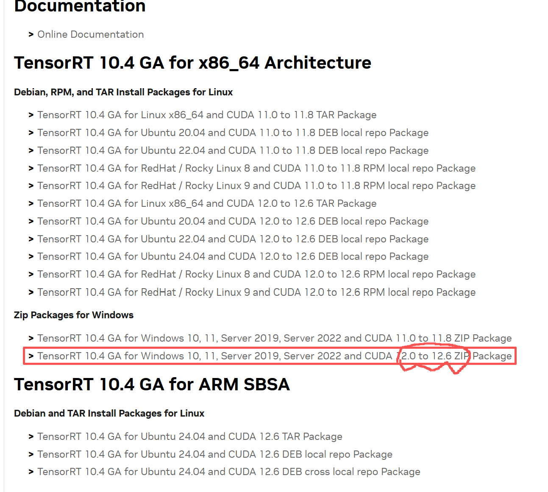Viewport: 548px width, 492px height.
Task: Download Windows CUDA 11.0 to 11.8 ZIP Package
Action: (275, 338)
